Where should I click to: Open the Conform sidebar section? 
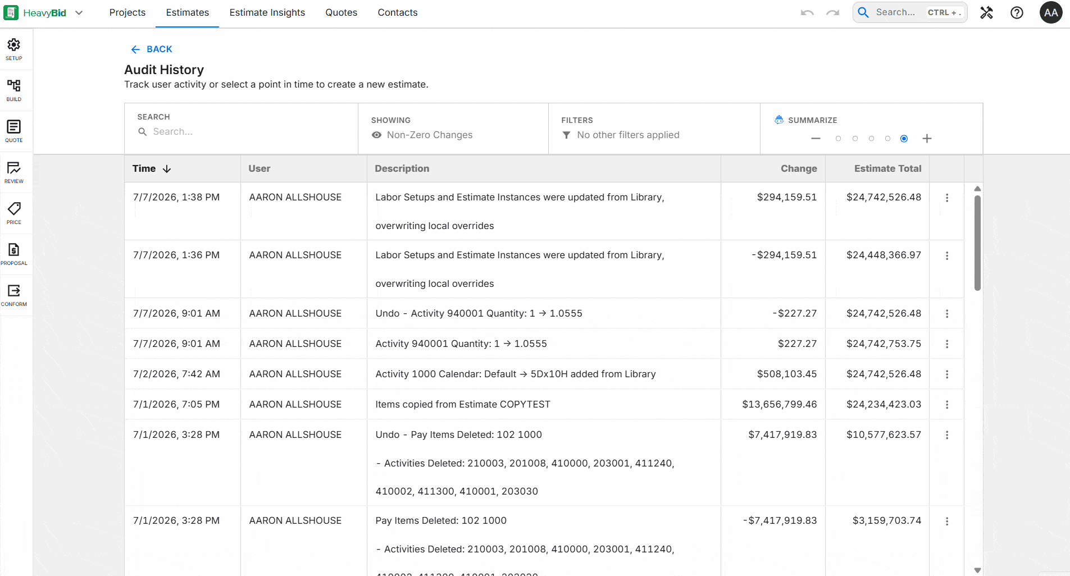[x=14, y=295]
